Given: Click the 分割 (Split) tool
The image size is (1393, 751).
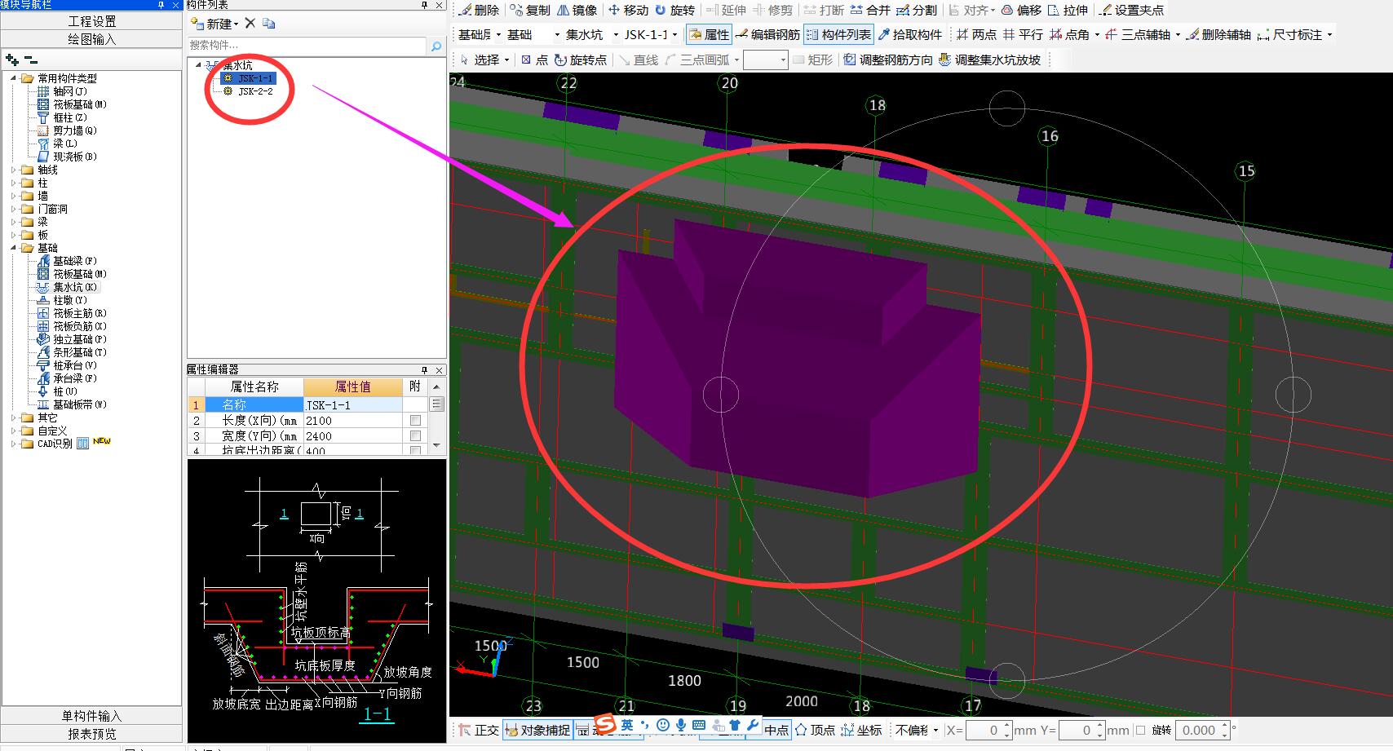Looking at the screenshot, I should point(917,11).
